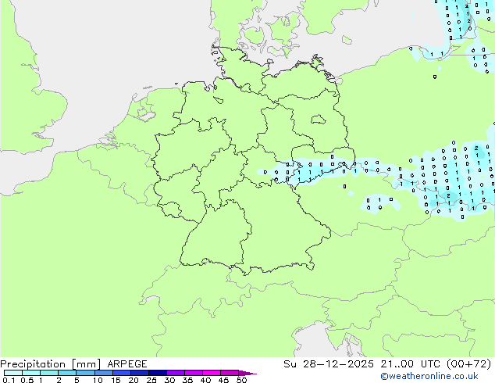Click the '30' legend scale value

click(x=169, y=380)
